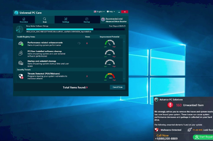Click the US flag language icon
This screenshot has height=141, width=213.
click(x=95, y=12)
